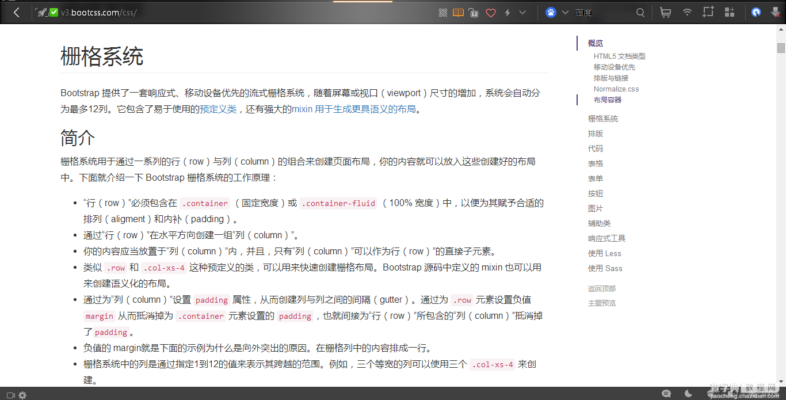Screen dimensions: 786x400
Task: Click the 栅格系统 main page heading
Action: [x=102, y=56]
